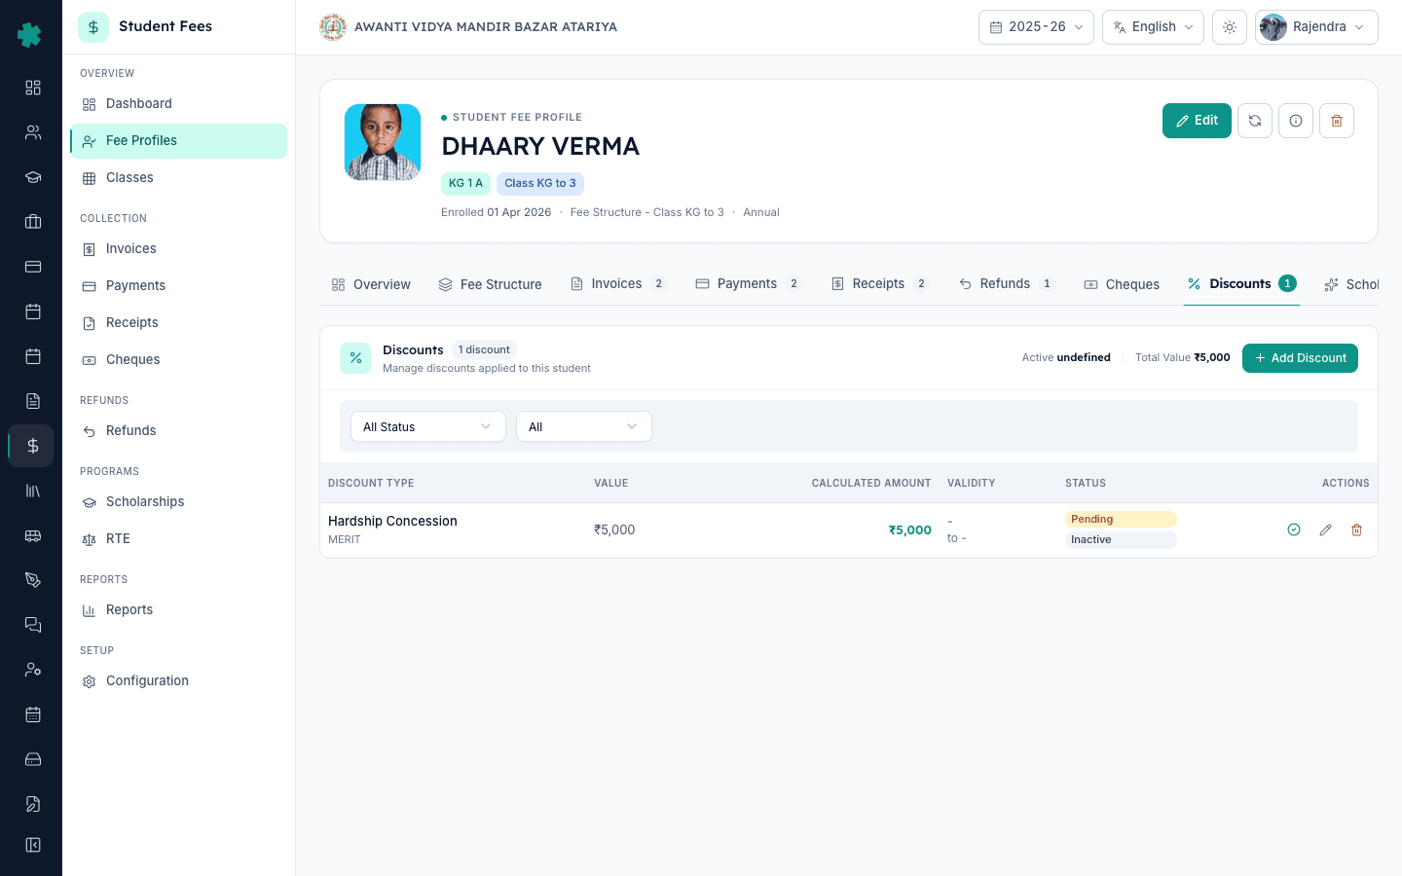Image resolution: width=1402 pixels, height=876 pixels.
Task: Open the briefcase icon in the rail
Action: (x=33, y=222)
